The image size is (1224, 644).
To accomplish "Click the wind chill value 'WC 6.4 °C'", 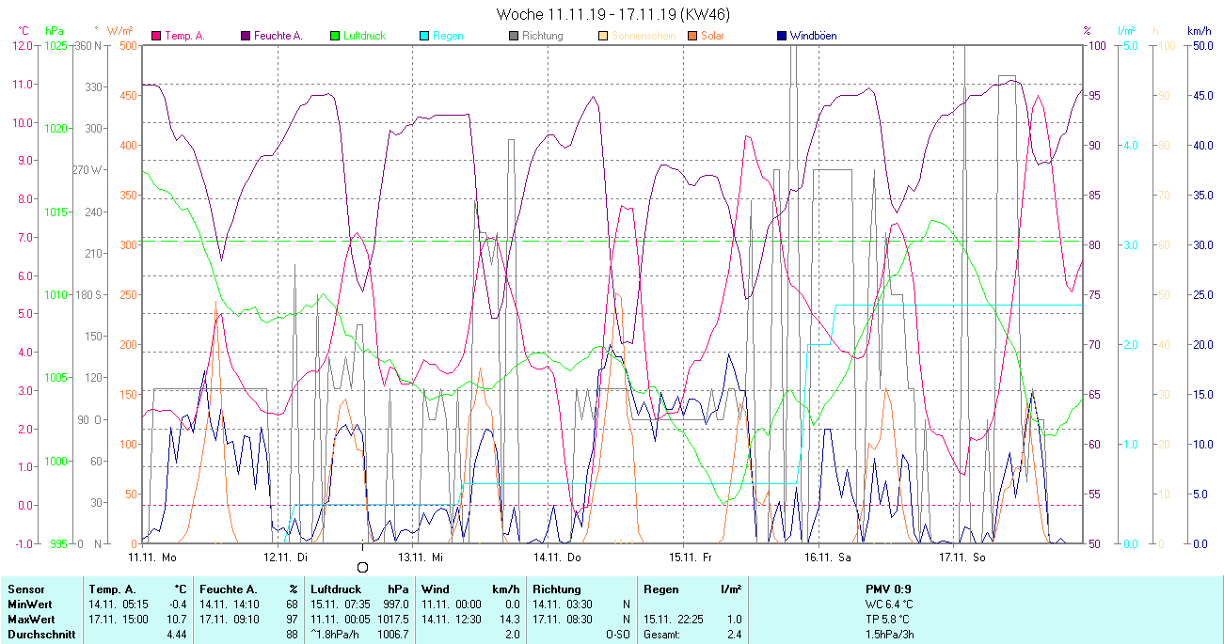I will [889, 605].
